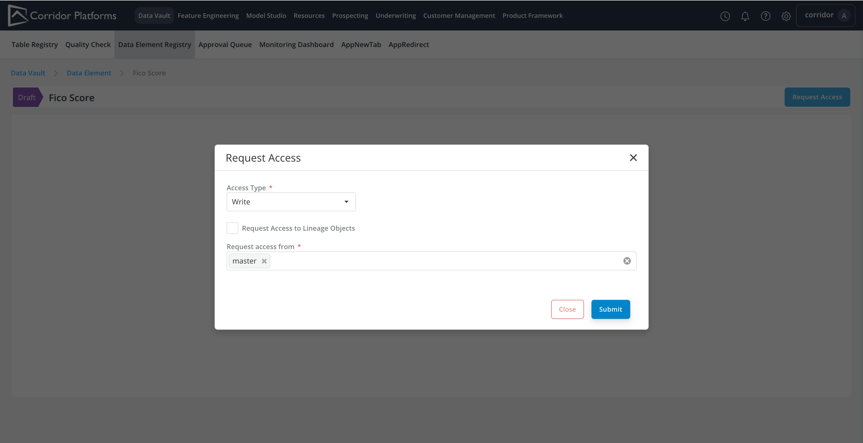Click the clock history icon
Image resolution: width=863 pixels, height=443 pixels.
click(725, 16)
